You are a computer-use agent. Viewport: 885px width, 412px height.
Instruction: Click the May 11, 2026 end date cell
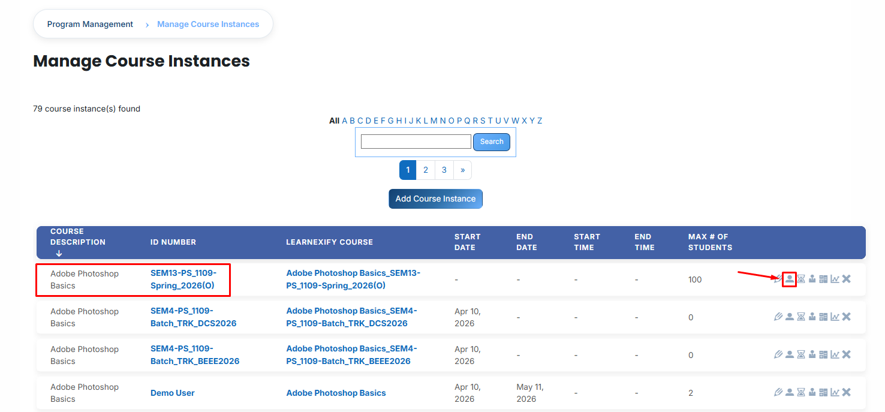[x=529, y=393]
